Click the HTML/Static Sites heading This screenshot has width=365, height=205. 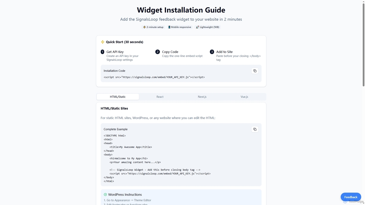click(114, 108)
